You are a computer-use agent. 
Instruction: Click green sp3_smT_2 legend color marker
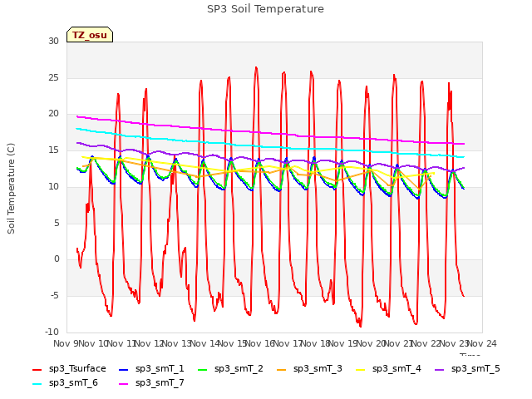click(x=203, y=369)
